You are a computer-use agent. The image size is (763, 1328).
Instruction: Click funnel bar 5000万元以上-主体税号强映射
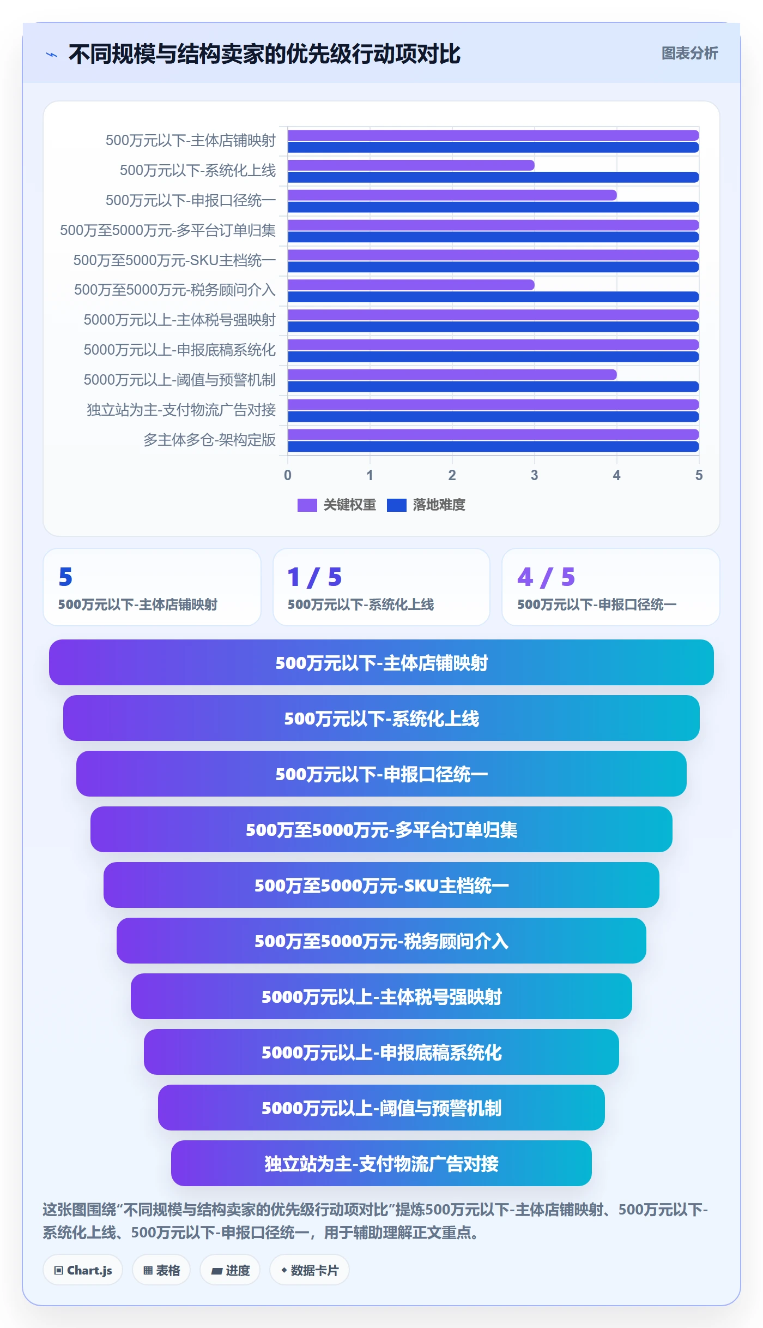[381, 996]
